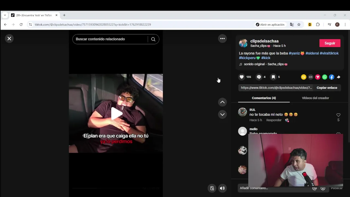The height and width of the screenshot is (197, 350).
Task: Like RUL's comment
Action: 338,115
